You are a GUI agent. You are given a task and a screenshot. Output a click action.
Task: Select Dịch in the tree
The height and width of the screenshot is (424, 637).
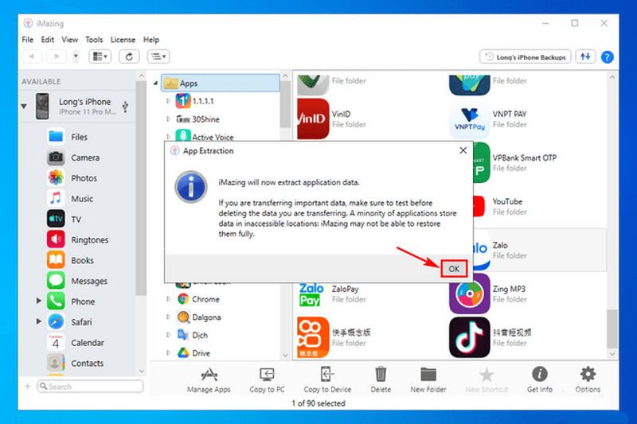point(200,335)
